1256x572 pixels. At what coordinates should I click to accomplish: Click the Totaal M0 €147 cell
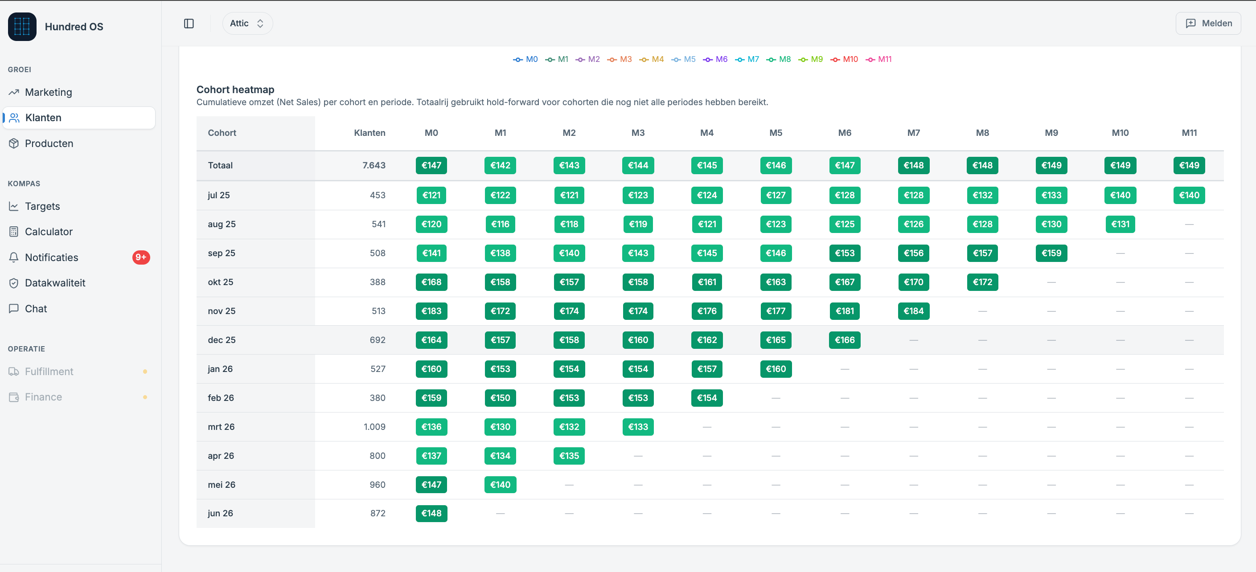(x=431, y=165)
